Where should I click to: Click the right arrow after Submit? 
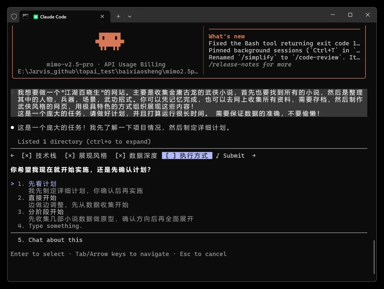point(254,156)
